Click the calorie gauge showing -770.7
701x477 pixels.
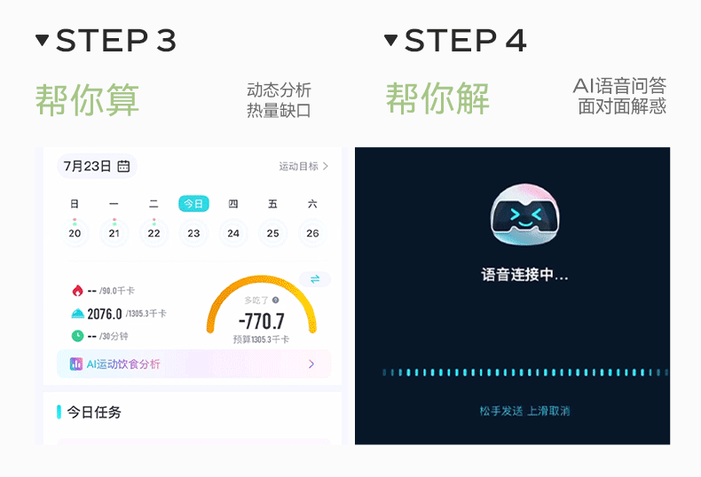pos(262,309)
